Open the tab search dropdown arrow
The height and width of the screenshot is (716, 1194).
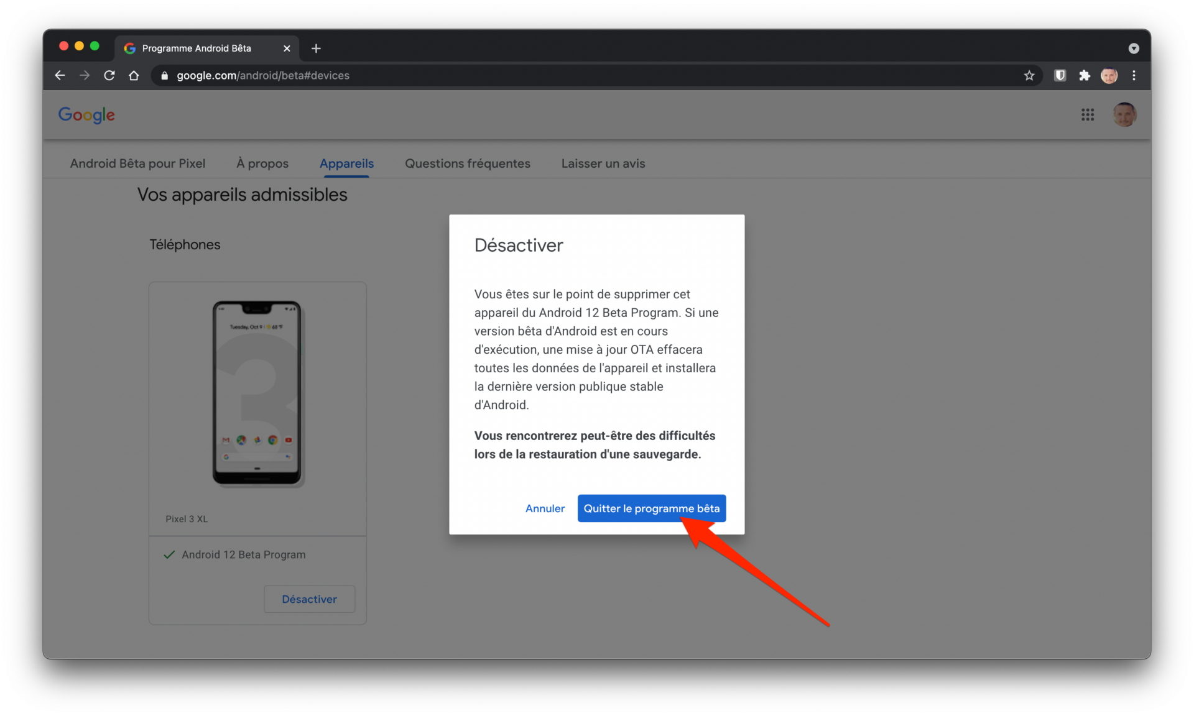1134,48
